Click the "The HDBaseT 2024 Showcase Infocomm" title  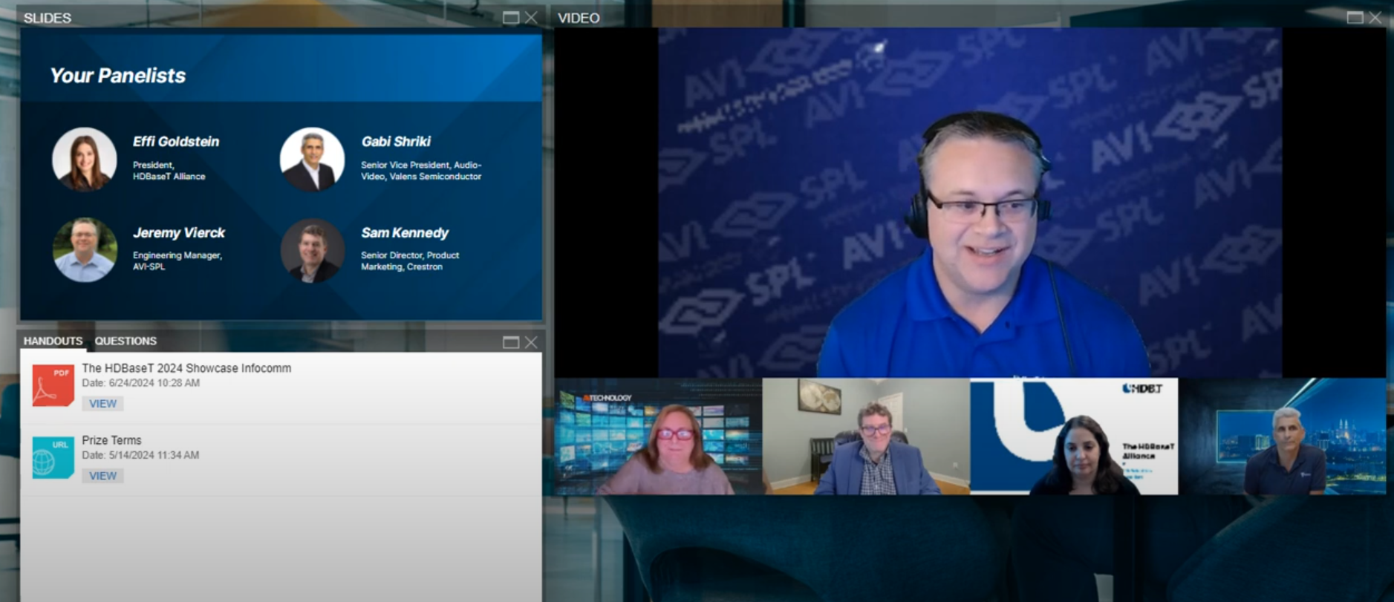[x=186, y=368]
